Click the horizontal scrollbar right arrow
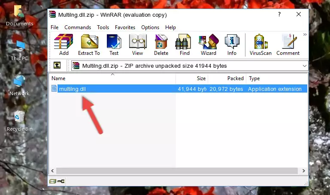The width and height of the screenshot is (330, 195). point(303,171)
